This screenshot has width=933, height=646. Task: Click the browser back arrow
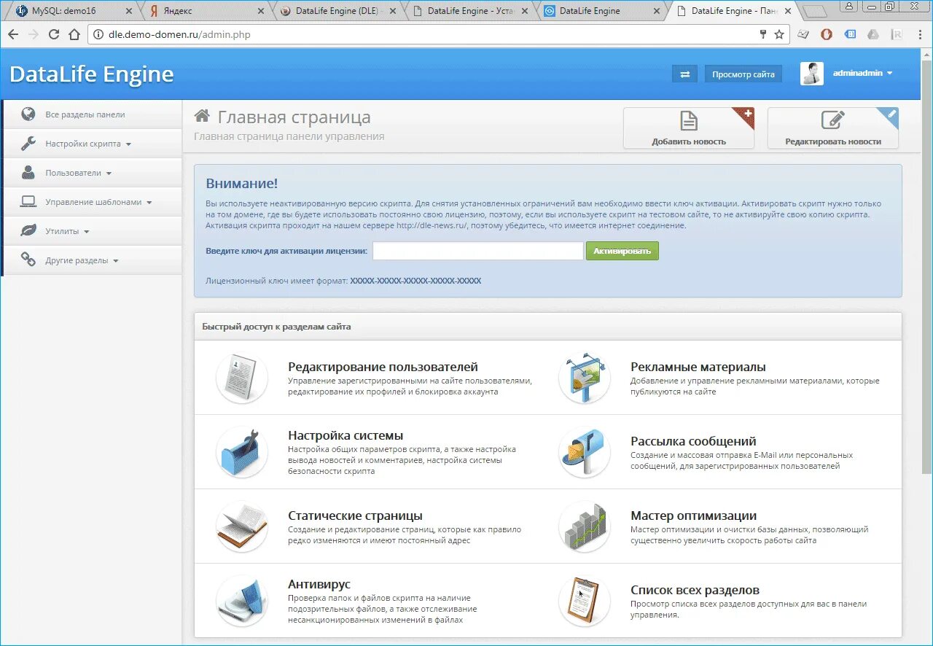click(13, 34)
